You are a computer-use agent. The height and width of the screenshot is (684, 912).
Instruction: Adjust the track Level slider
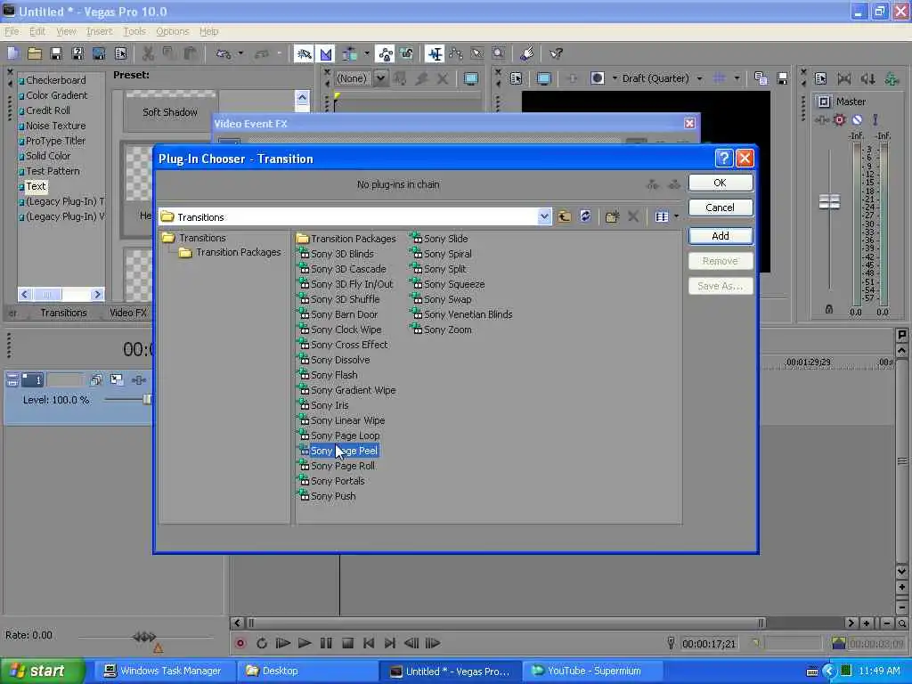pos(147,399)
